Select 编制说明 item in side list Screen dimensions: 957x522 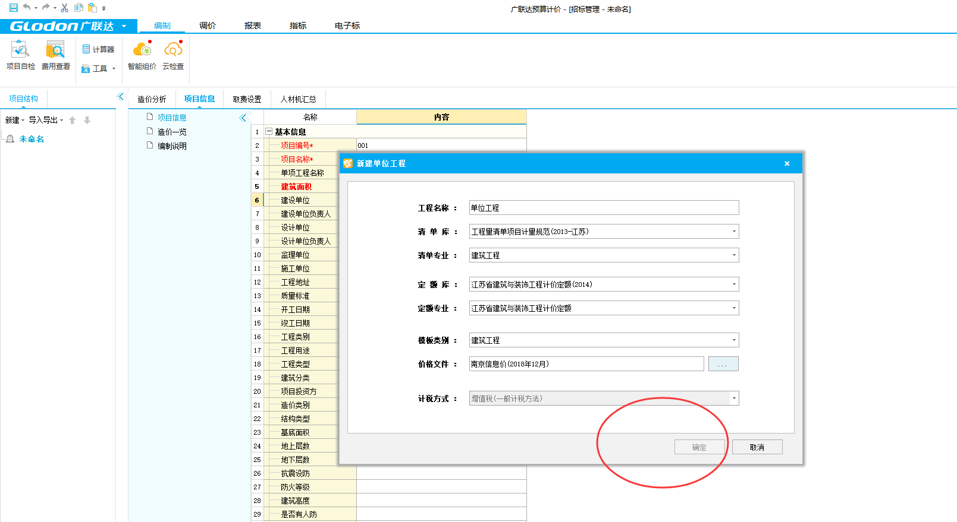point(172,146)
